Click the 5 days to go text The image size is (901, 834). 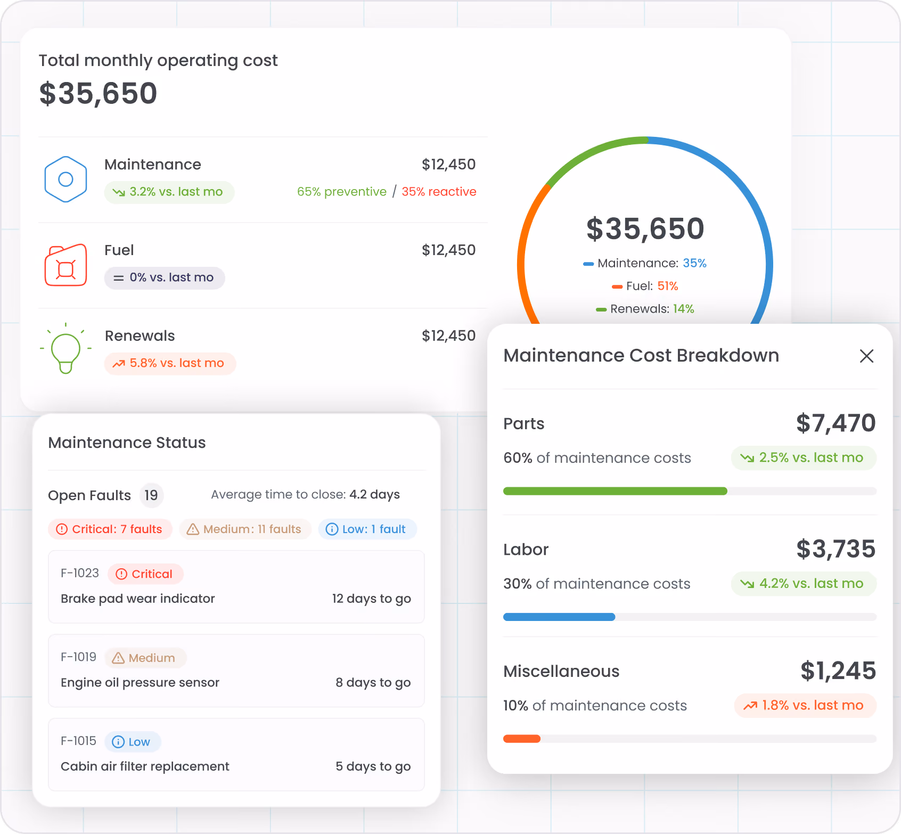point(373,766)
